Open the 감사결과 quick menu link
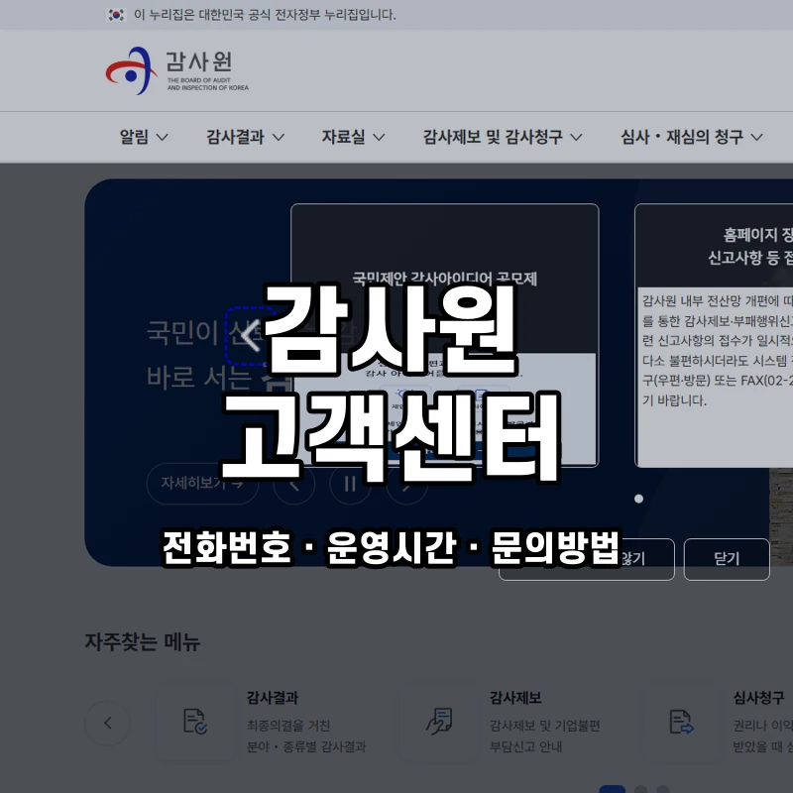793x793 pixels. coord(273,698)
